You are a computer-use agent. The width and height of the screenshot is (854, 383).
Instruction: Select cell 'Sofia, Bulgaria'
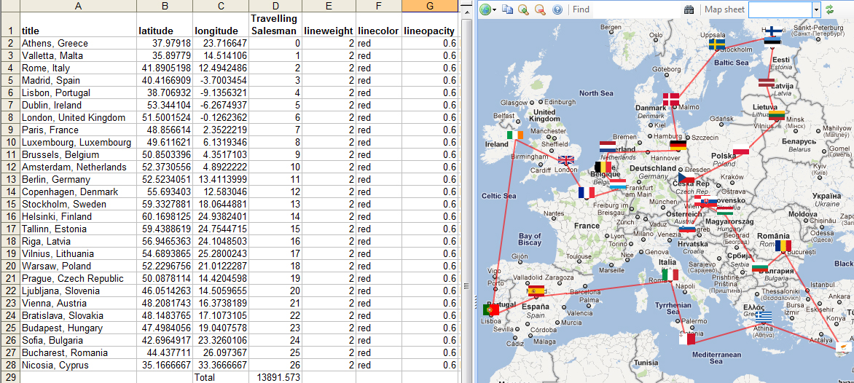[78, 340]
